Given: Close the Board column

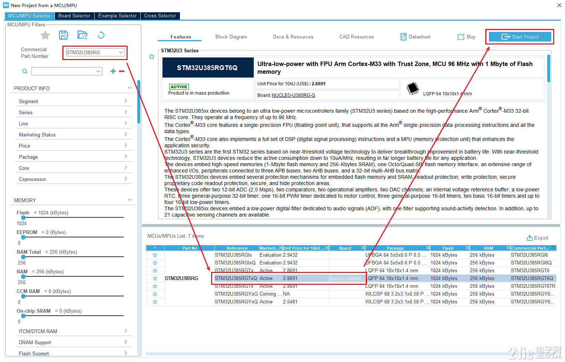Looking at the screenshot, I should pyautogui.click(x=363, y=248).
